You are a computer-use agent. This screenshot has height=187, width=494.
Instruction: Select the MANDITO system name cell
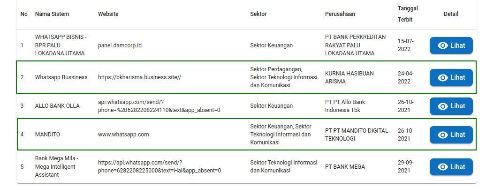click(47, 135)
